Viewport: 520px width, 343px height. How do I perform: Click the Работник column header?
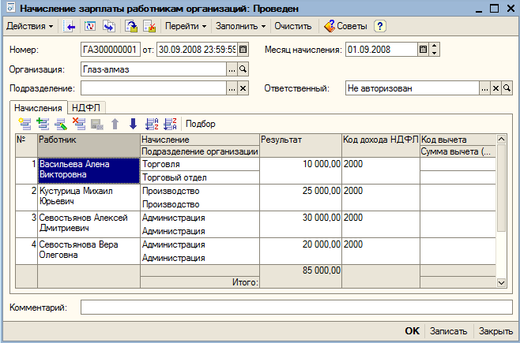pos(89,146)
